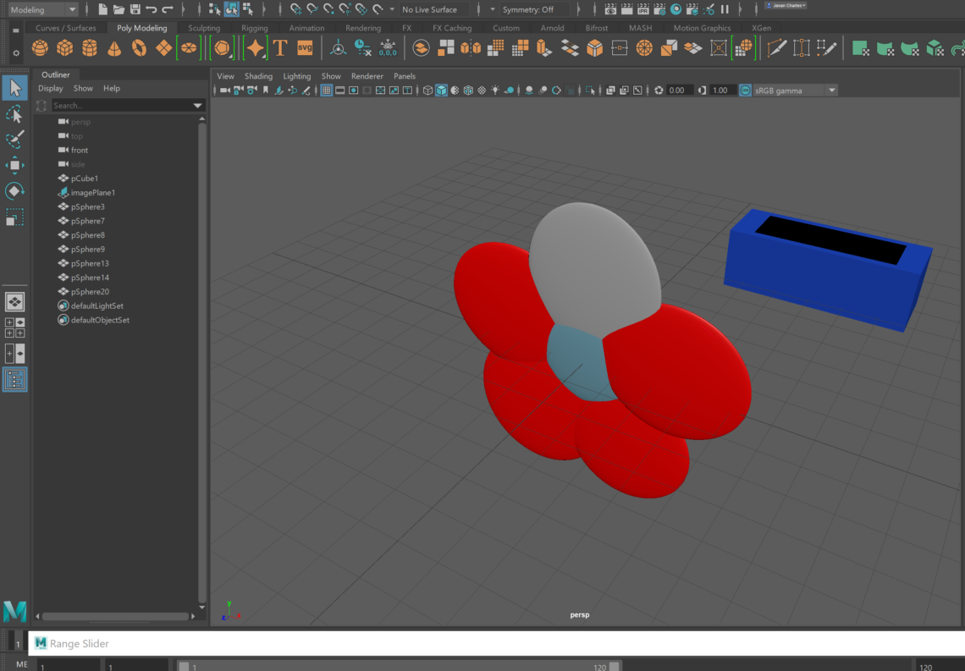Screen dimensions: 965x671
Task: Click the Save Scene icon
Action: tap(135, 9)
